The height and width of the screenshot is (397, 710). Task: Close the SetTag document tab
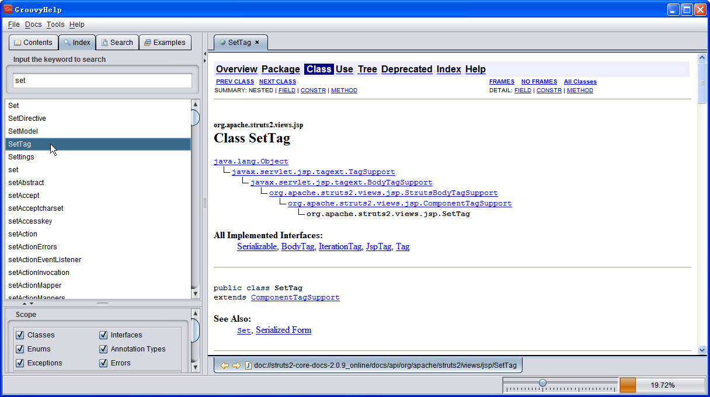coord(256,42)
